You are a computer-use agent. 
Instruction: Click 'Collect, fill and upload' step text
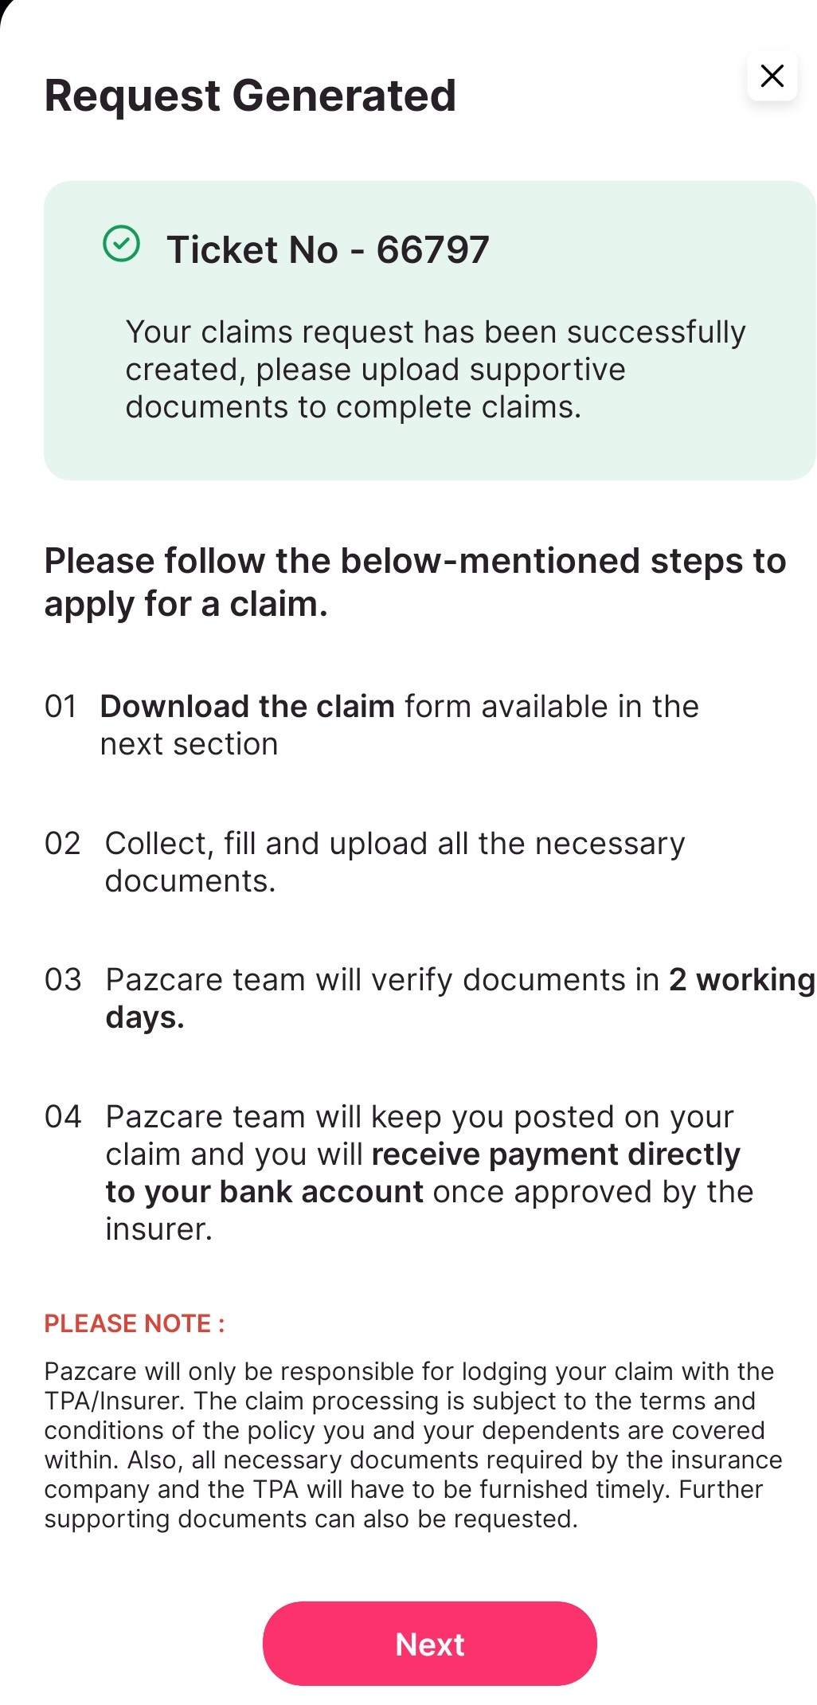[x=394, y=861]
